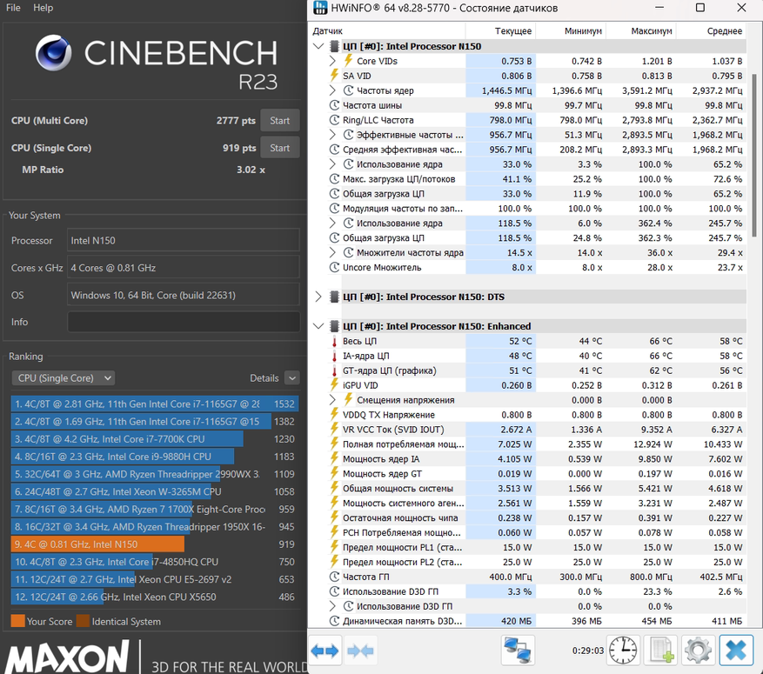763x674 pixels.
Task: Click the shrink columns arrows icon in HWiNFO
Action: click(360, 651)
